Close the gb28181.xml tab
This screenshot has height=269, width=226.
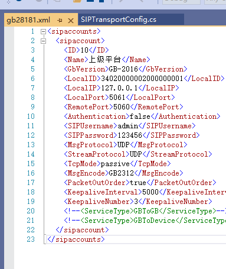tap(71, 21)
